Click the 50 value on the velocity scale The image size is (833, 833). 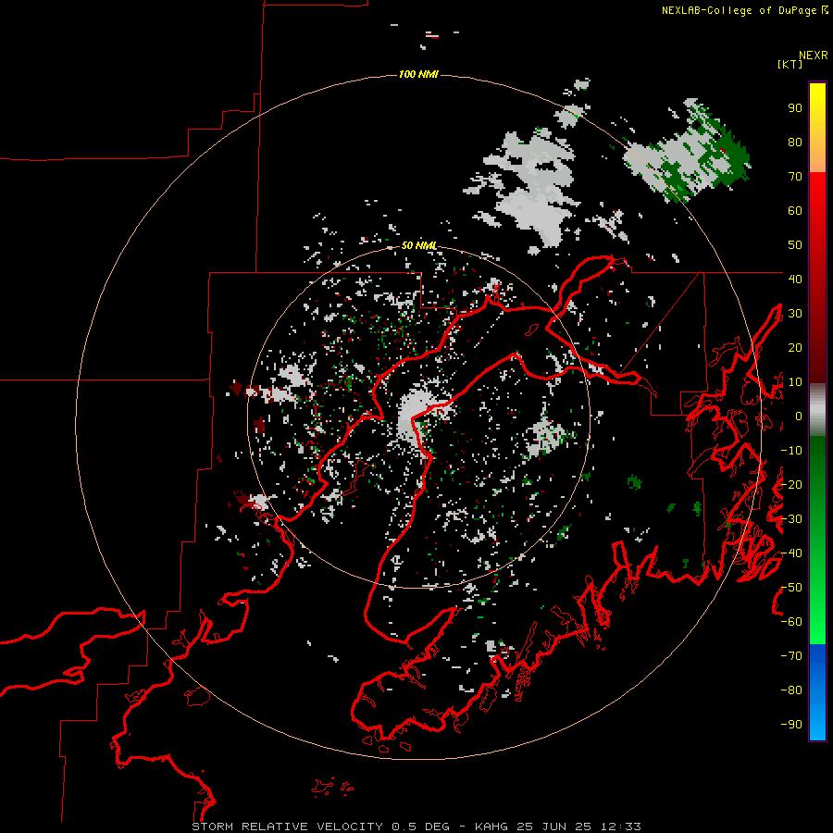point(795,245)
